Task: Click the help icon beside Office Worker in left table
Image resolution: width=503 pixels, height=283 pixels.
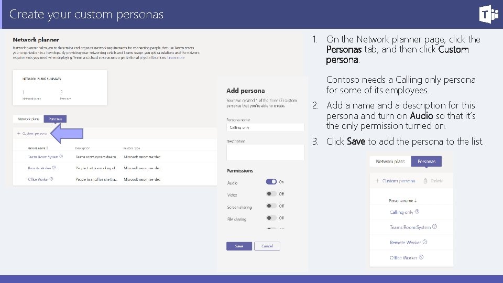Action: [51, 179]
